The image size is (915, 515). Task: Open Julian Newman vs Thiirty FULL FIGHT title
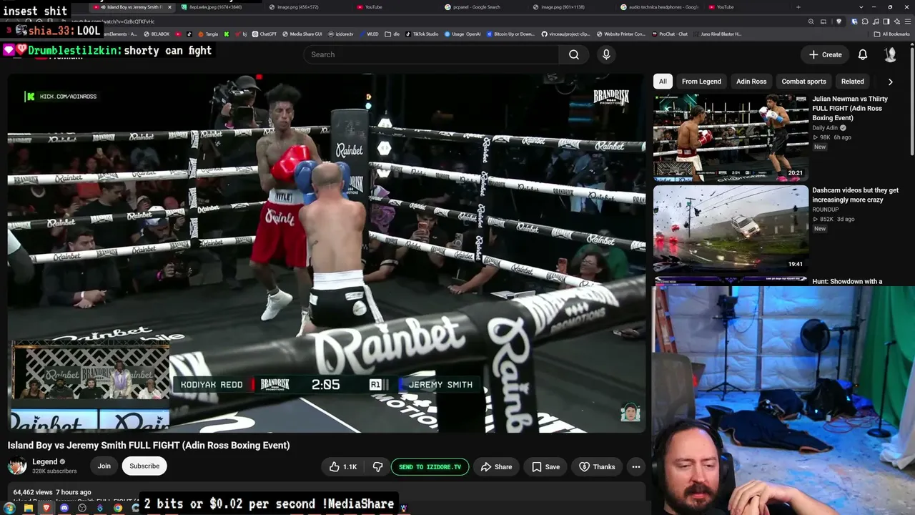(850, 109)
